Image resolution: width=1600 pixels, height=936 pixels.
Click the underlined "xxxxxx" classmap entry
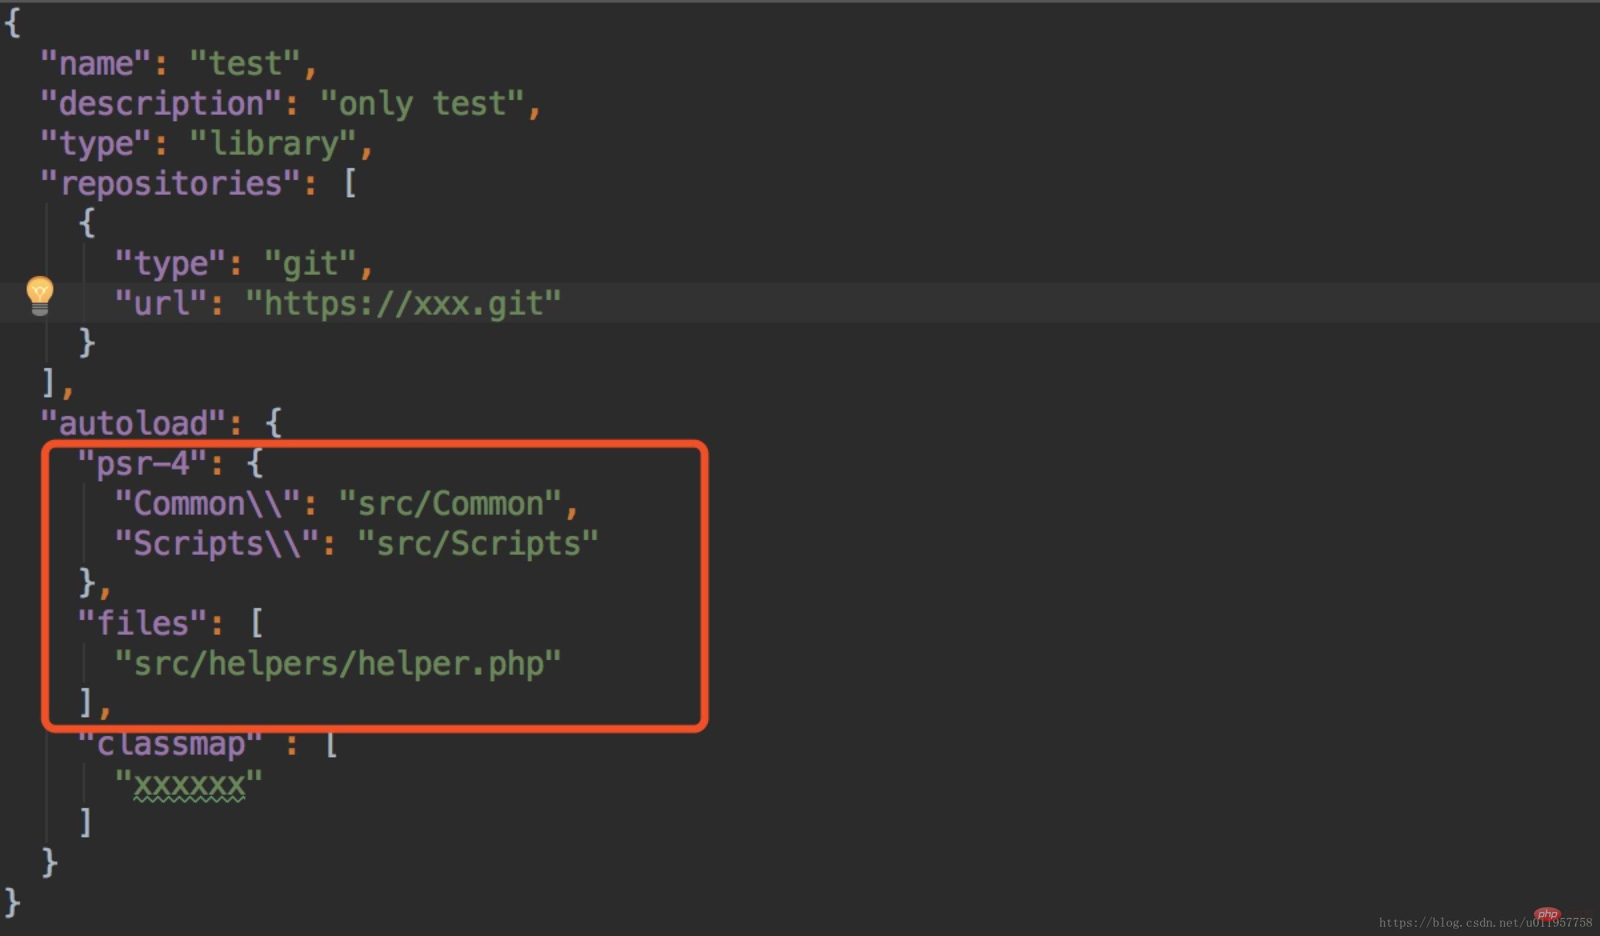point(189,784)
